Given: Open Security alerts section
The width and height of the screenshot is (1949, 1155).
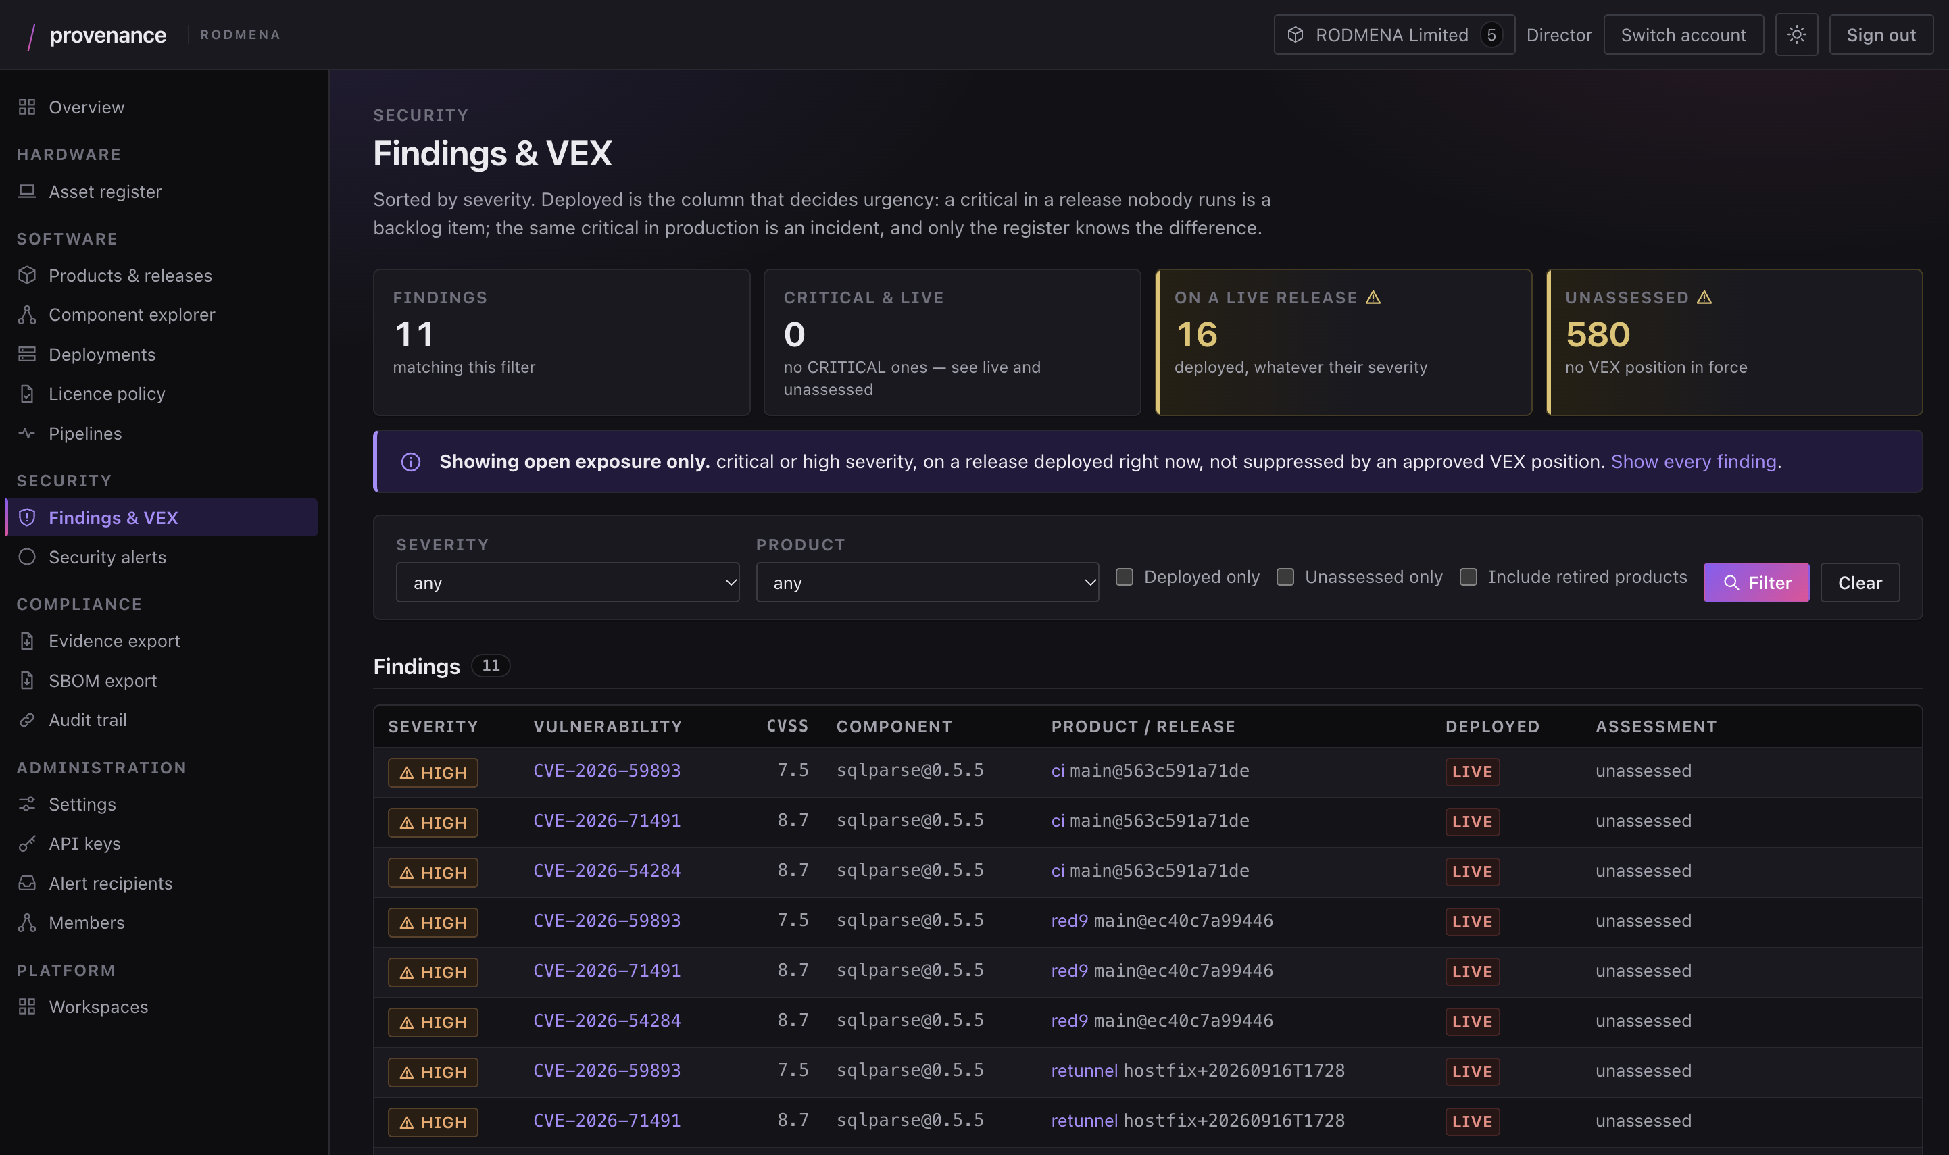Looking at the screenshot, I should coord(162,557).
